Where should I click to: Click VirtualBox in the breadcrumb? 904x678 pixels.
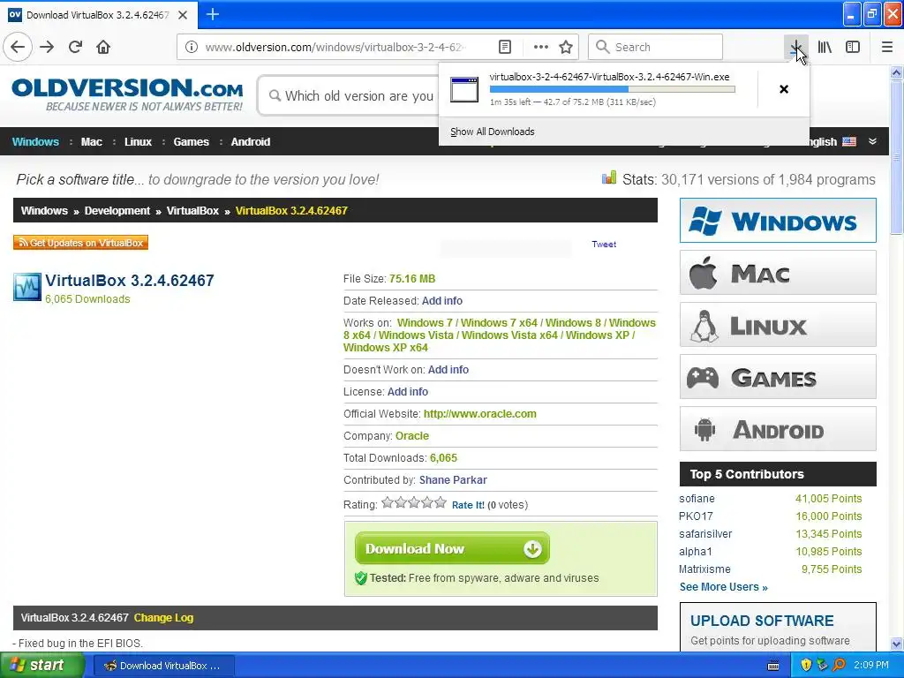click(x=192, y=210)
